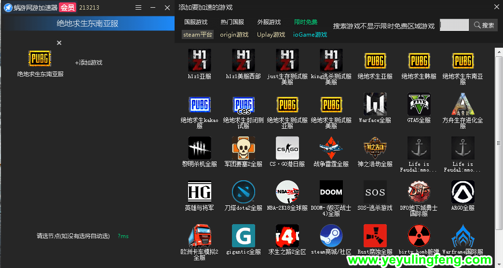
Task: Switch to 外服游戏 tab
Action: point(269,22)
